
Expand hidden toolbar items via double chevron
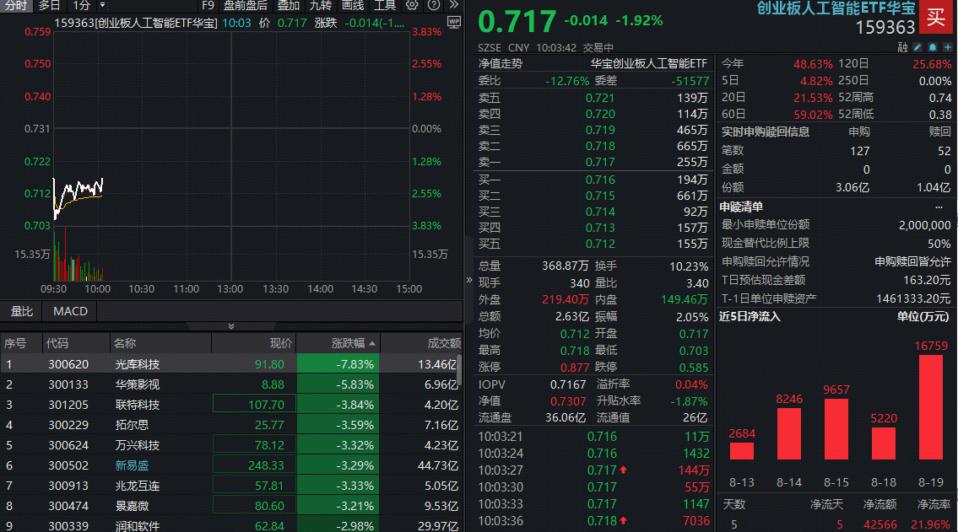(x=452, y=7)
